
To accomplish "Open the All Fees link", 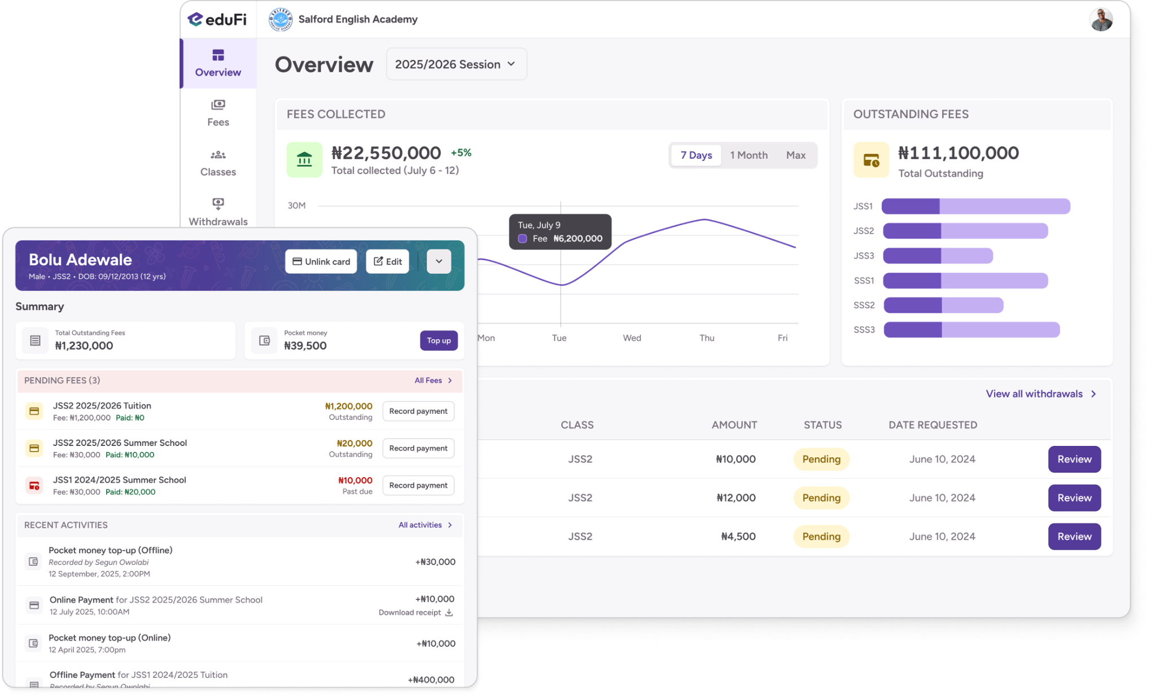I will click(x=428, y=380).
